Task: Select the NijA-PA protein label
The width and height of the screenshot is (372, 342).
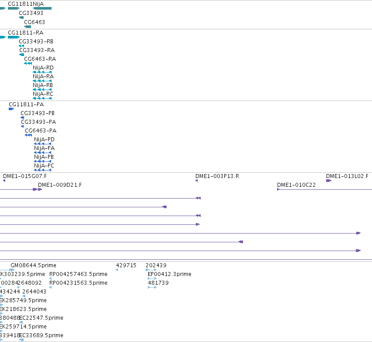Action: pos(44,148)
